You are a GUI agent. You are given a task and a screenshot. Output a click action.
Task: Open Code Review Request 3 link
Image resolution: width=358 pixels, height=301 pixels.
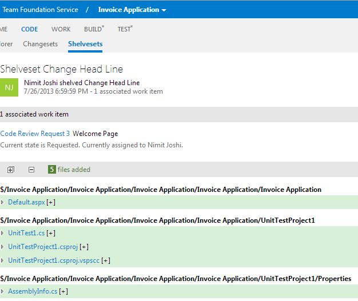pos(35,134)
